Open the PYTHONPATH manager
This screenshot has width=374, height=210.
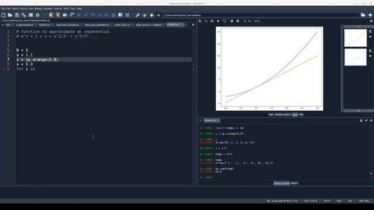[x=144, y=15]
